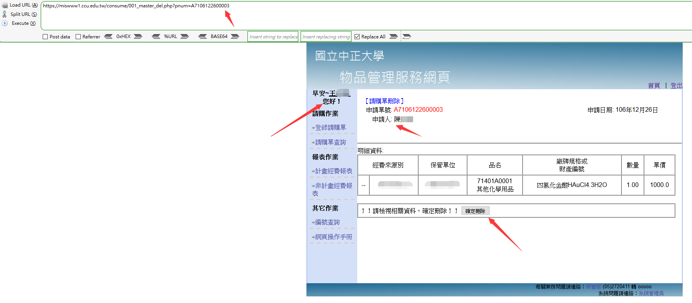Open 登錄請購單 in the sidebar
Viewport: 692px width, 303px height.
pos(330,128)
